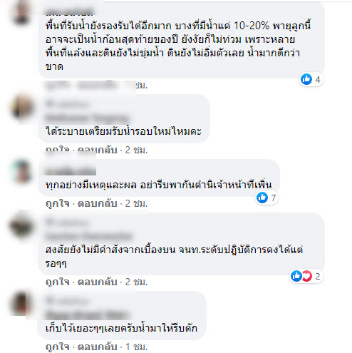Open avatar beside สงสัยยังไม่มีคำสั่ง comment
Viewport: 352px width, 353px height.
[x=22, y=226]
